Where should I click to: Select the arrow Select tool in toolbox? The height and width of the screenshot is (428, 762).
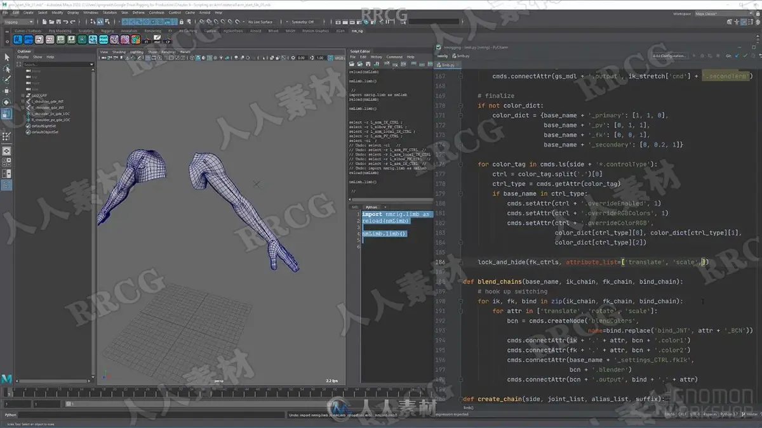pyautogui.click(x=6, y=58)
